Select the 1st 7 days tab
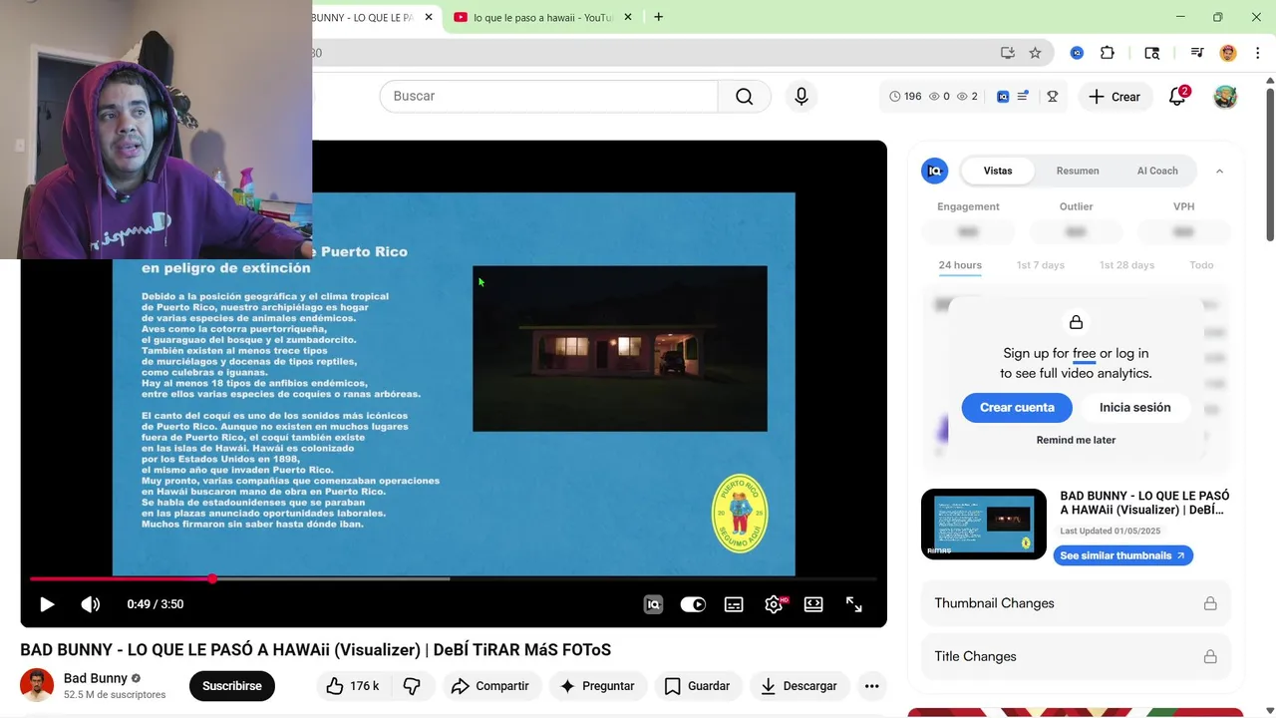The image size is (1276, 718). [1041, 265]
